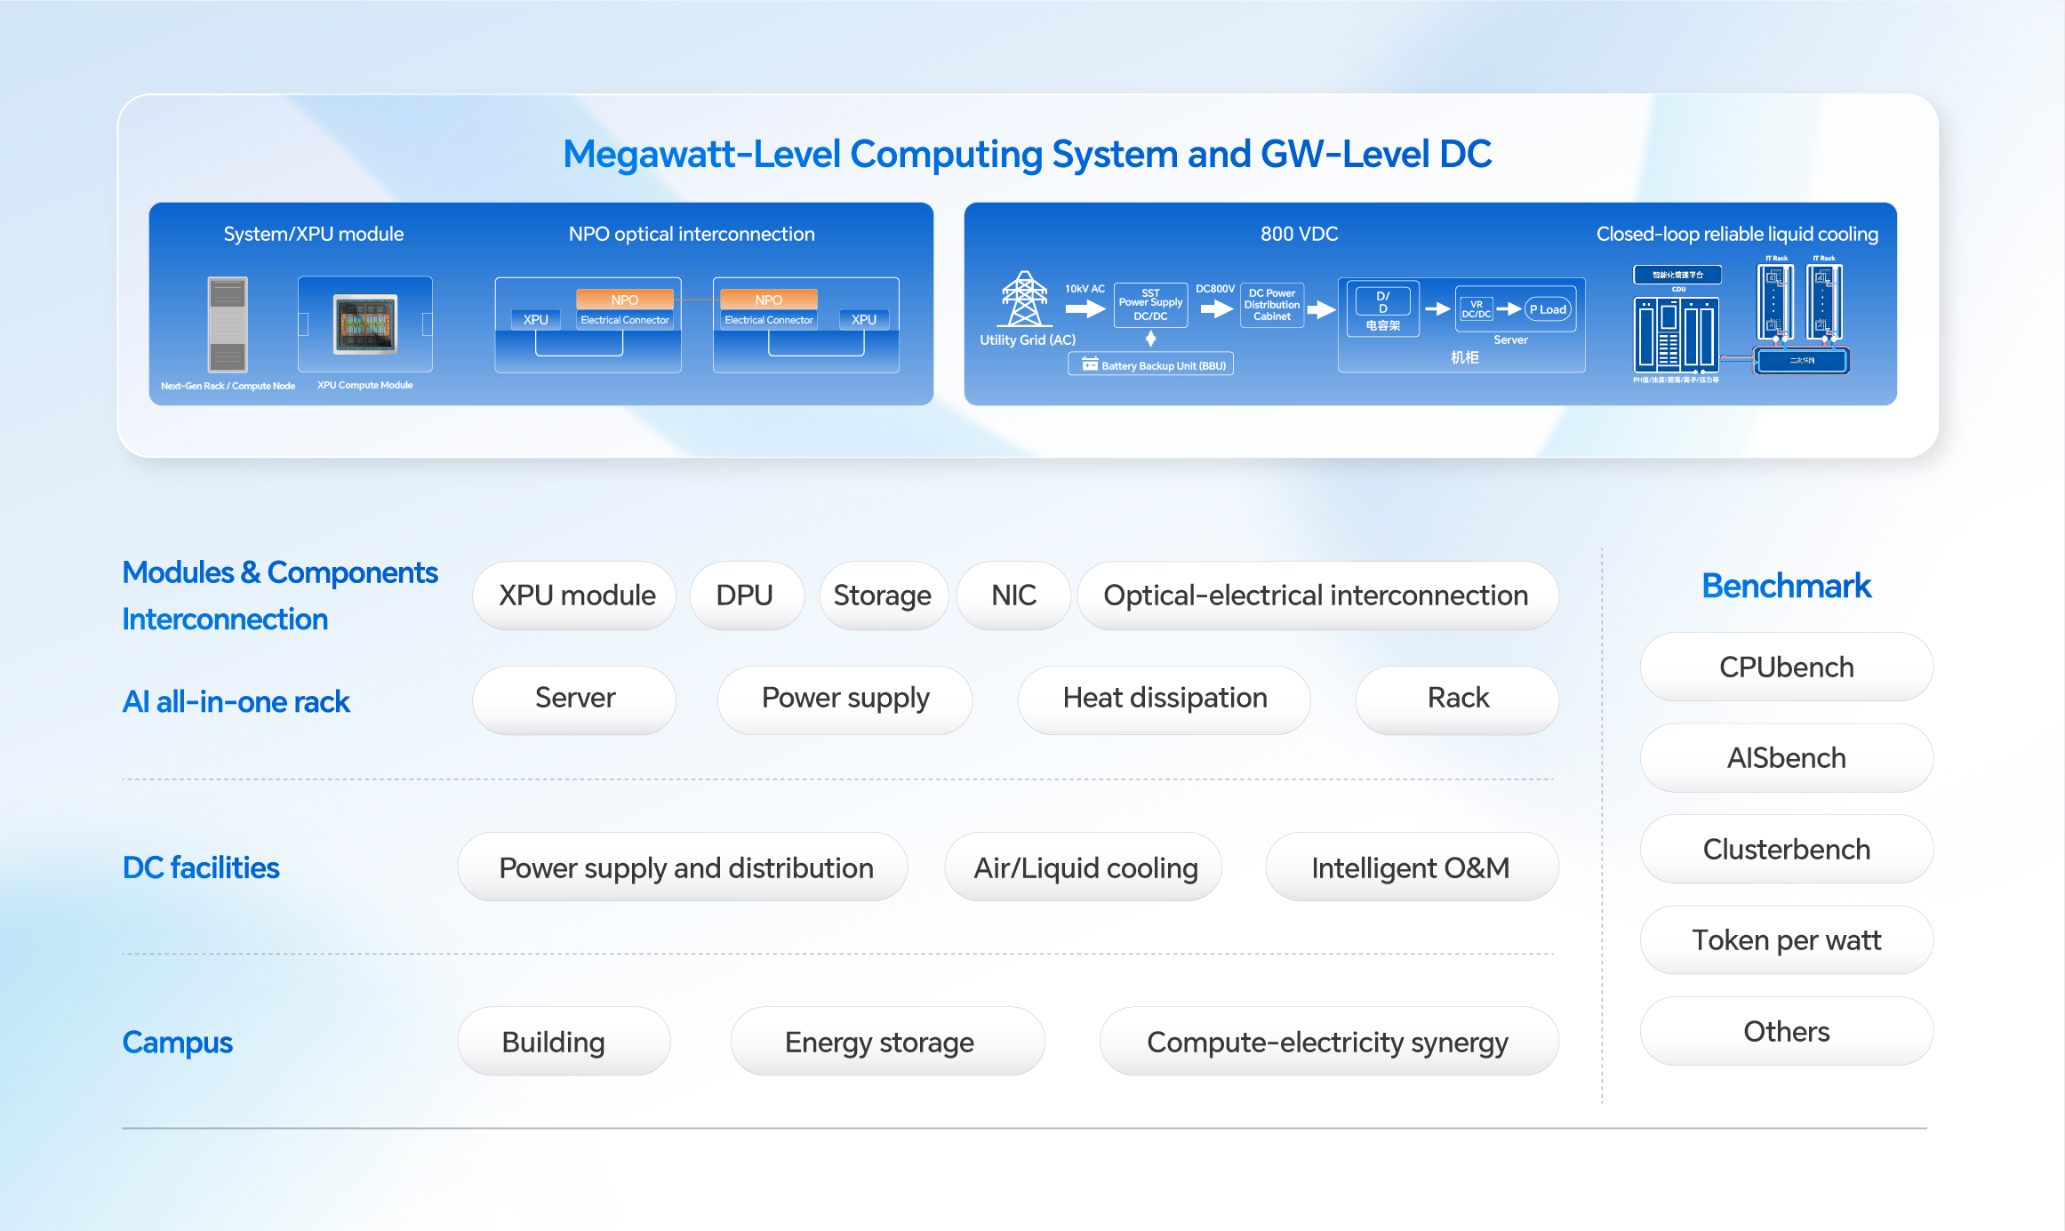Open the AISbench benchmark entry

1786,758
